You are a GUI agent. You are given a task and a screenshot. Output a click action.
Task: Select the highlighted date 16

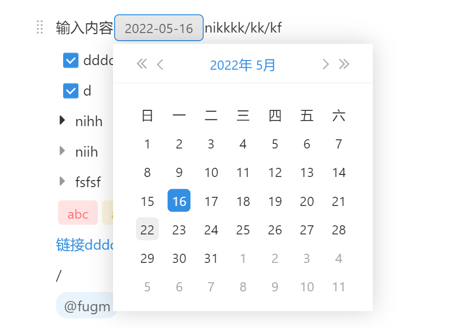tap(179, 201)
